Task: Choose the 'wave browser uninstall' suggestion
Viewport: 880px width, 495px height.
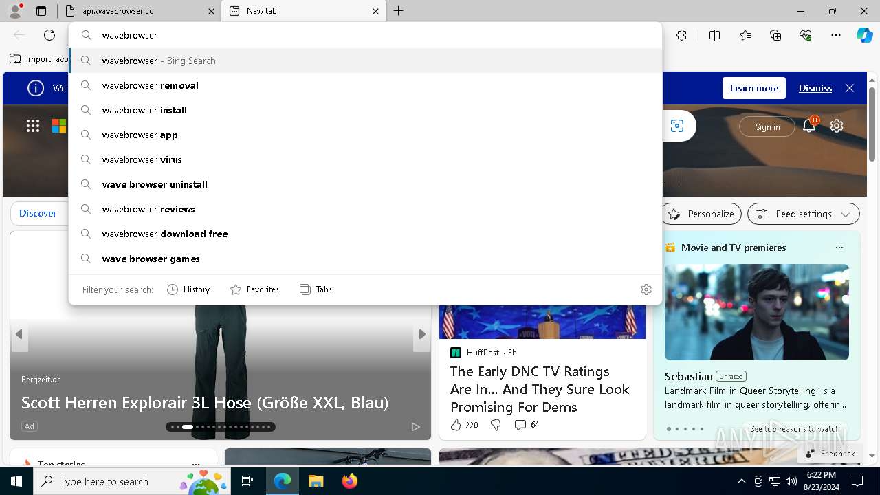Action: pyautogui.click(x=365, y=184)
